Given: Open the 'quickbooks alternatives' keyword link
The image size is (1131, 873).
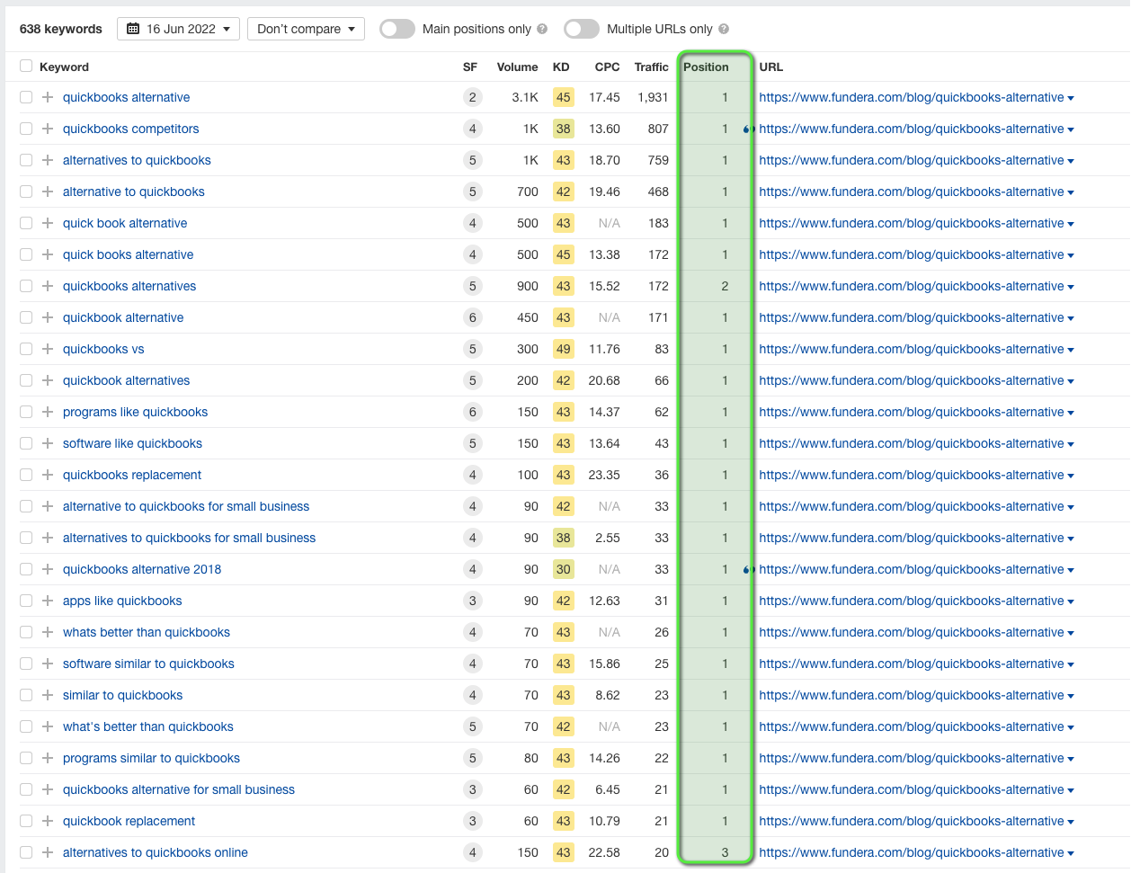Looking at the screenshot, I should (x=129, y=286).
